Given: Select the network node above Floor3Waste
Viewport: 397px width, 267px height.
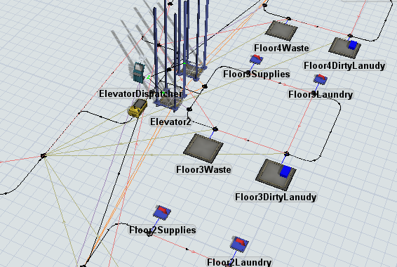Looking at the screenshot, I should point(215,129).
